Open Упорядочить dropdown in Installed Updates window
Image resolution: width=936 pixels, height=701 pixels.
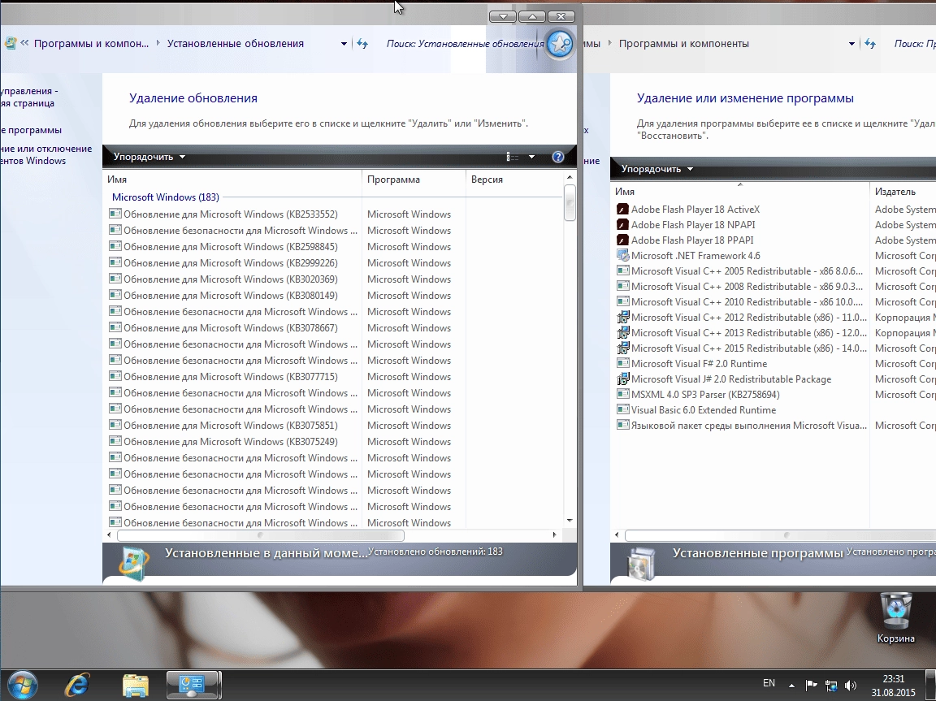pyautogui.click(x=149, y=157)
